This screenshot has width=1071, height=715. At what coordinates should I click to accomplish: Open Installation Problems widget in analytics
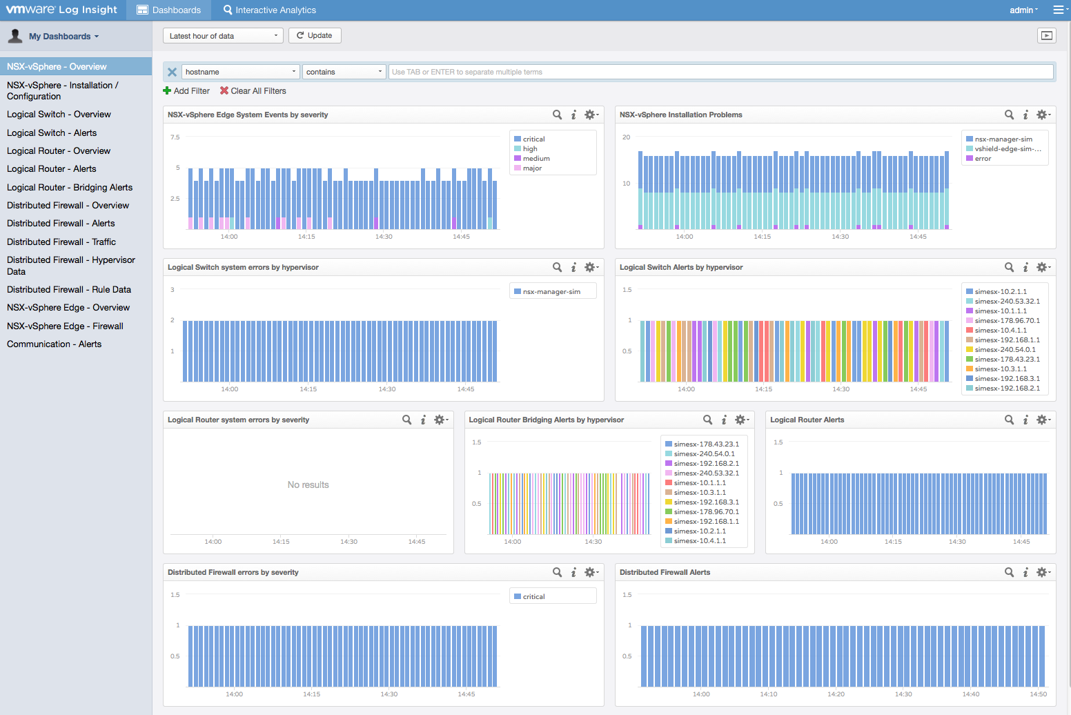1009,115
